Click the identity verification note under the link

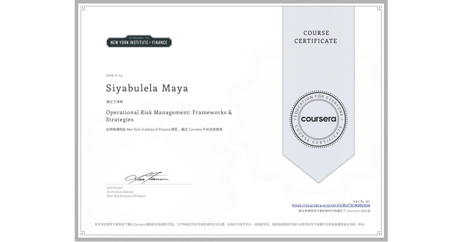[x=335, y=211]
